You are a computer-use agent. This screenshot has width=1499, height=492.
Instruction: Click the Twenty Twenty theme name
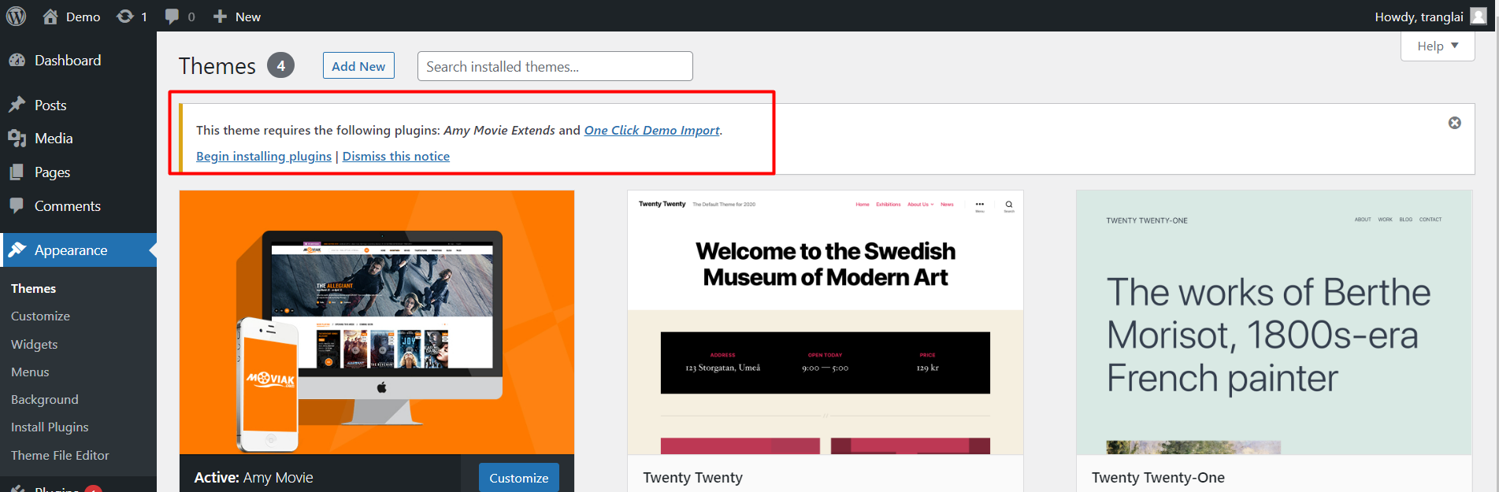(x=693, y=477)
